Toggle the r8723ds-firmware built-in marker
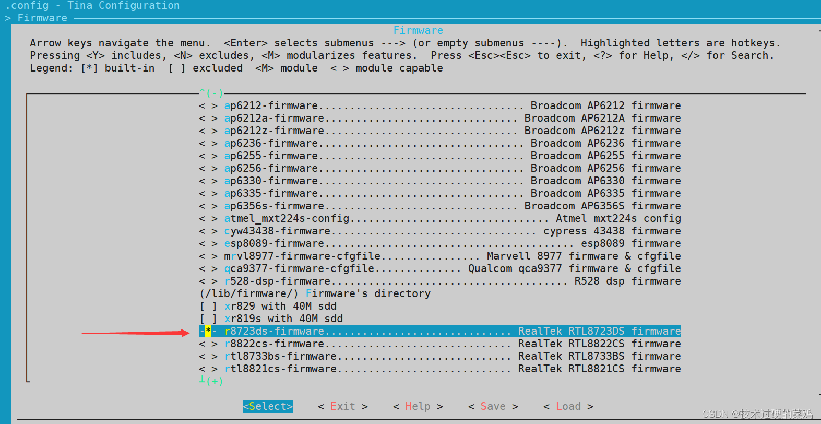821x424 pixels. click(208, 331)
